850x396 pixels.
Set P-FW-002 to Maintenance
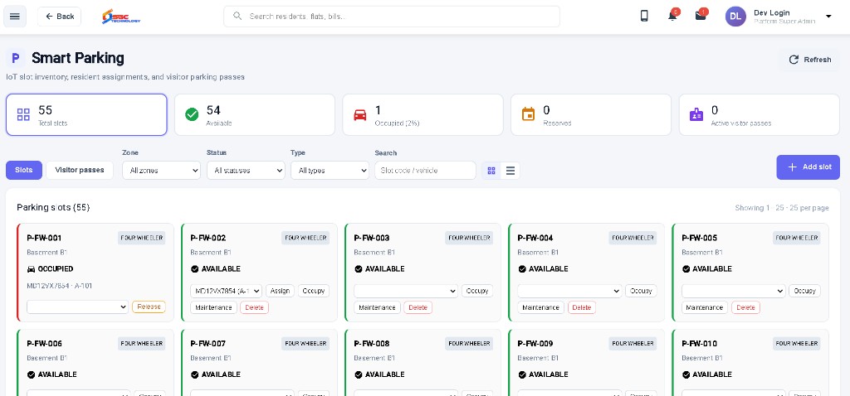pyautogui.click(x=213, y=307)
